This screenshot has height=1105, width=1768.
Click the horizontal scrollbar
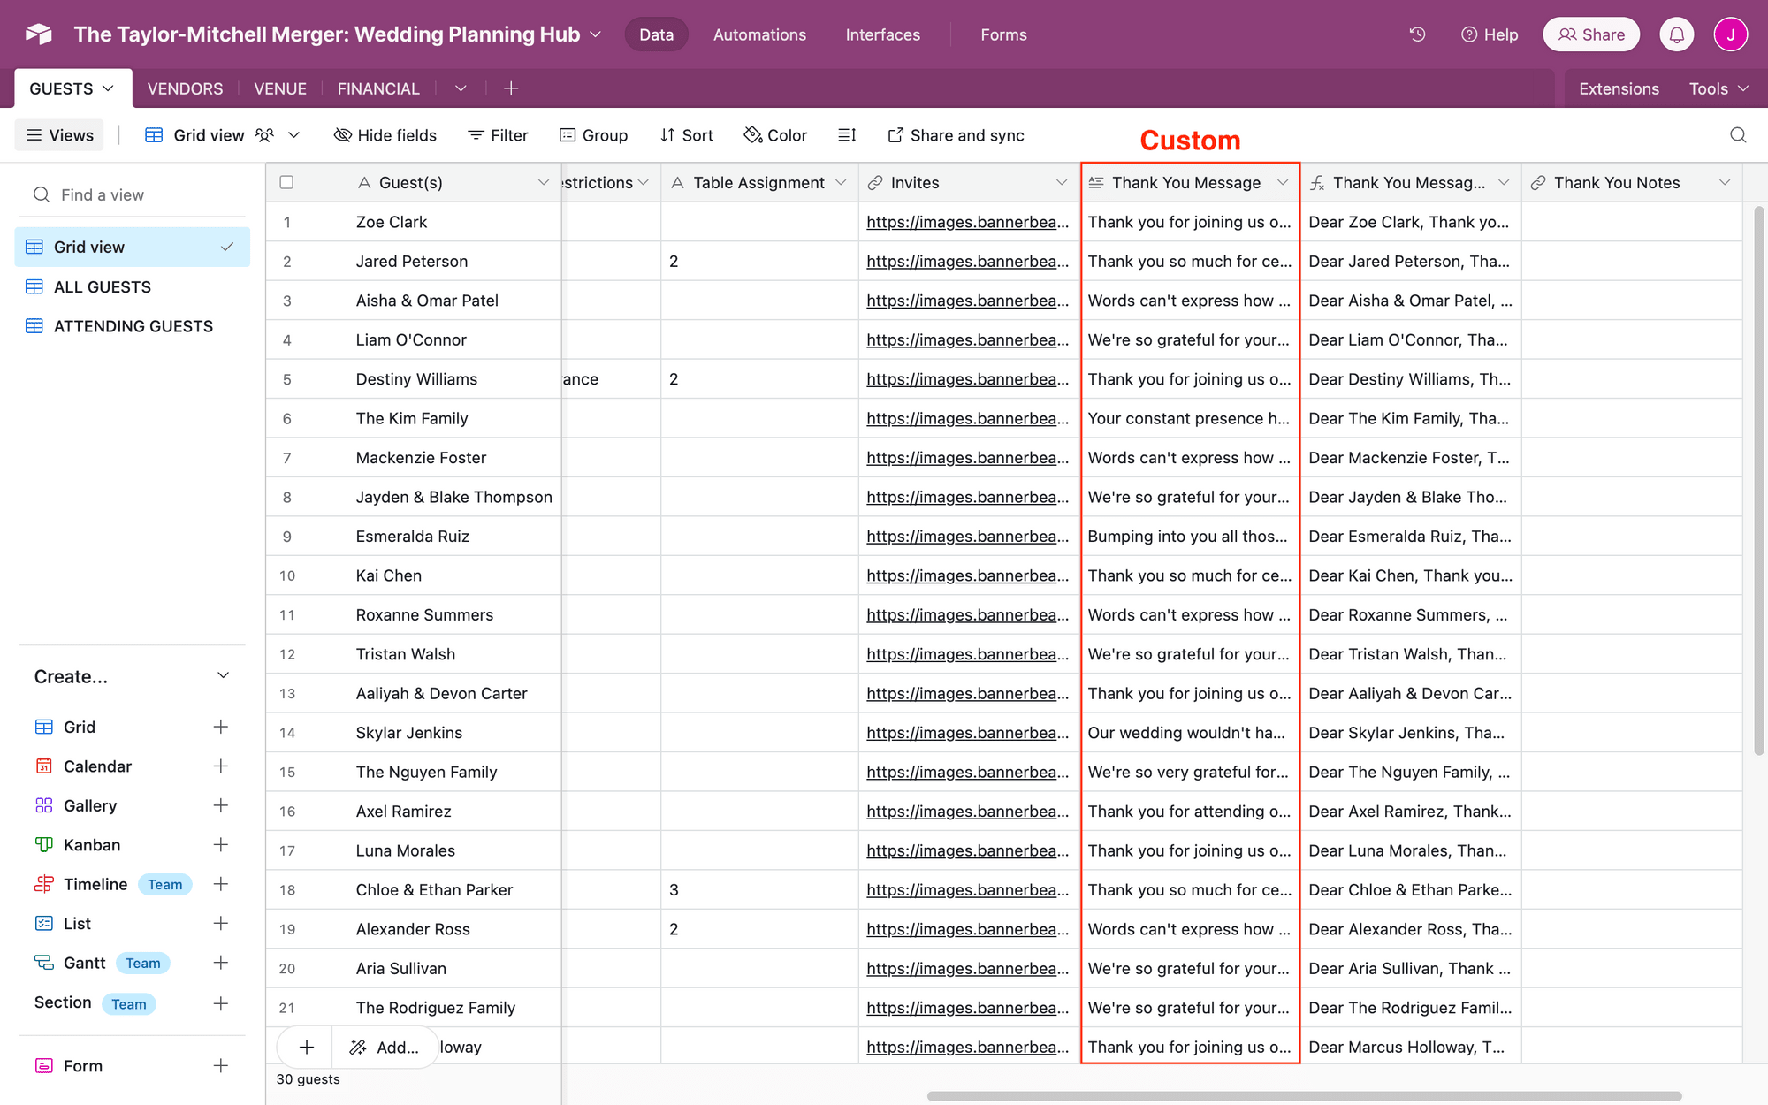point(1304,1096)
